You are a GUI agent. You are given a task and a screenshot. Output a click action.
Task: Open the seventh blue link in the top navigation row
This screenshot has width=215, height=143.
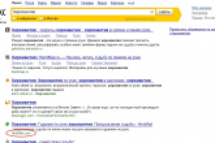click(117, 3)
